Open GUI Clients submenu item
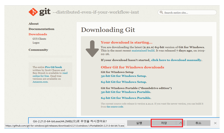 click(39, 39)
